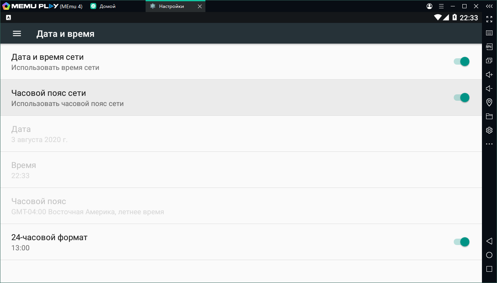Turn off the 24-hour format switch
Viewport: 497px width, 283px height.
462,242
